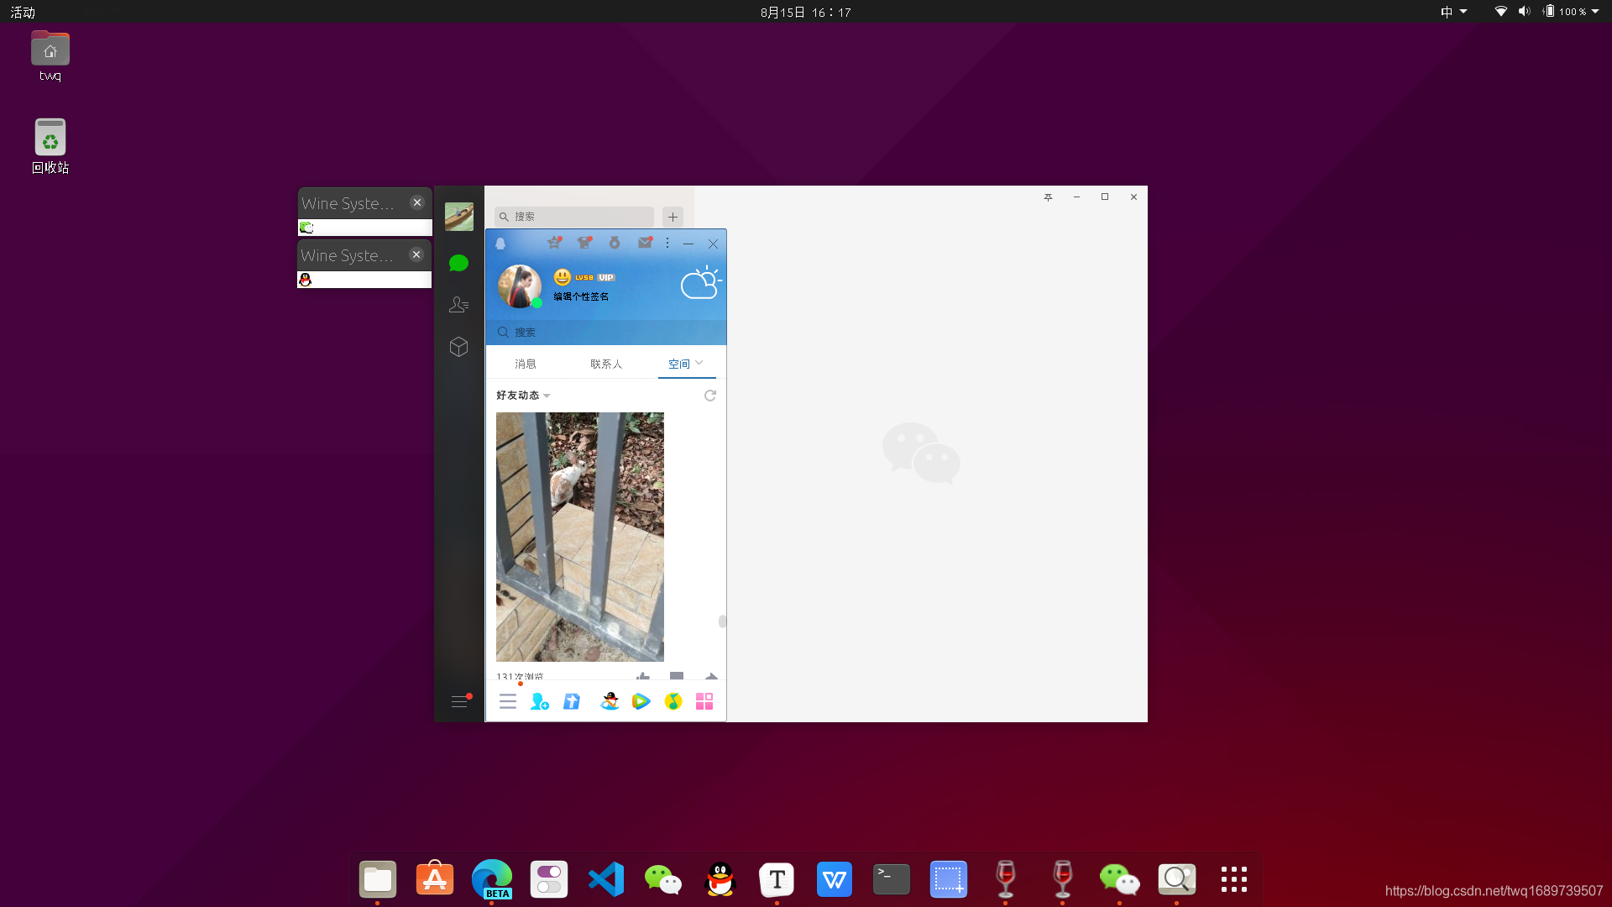Image resolution: width=1612 pixels, height=907 pixels.
Task: Pin the WeChat window on top
Action: (x=1048, y=197)
